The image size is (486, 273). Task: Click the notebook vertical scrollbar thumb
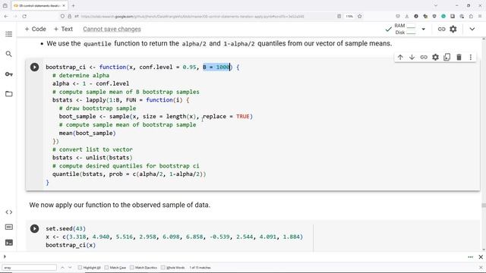pos(484,206)
